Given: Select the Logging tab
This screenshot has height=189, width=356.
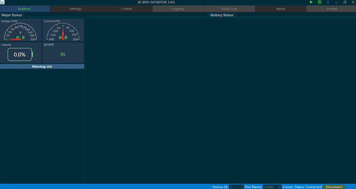Looking at the screenshot, I should pos(178,9).
